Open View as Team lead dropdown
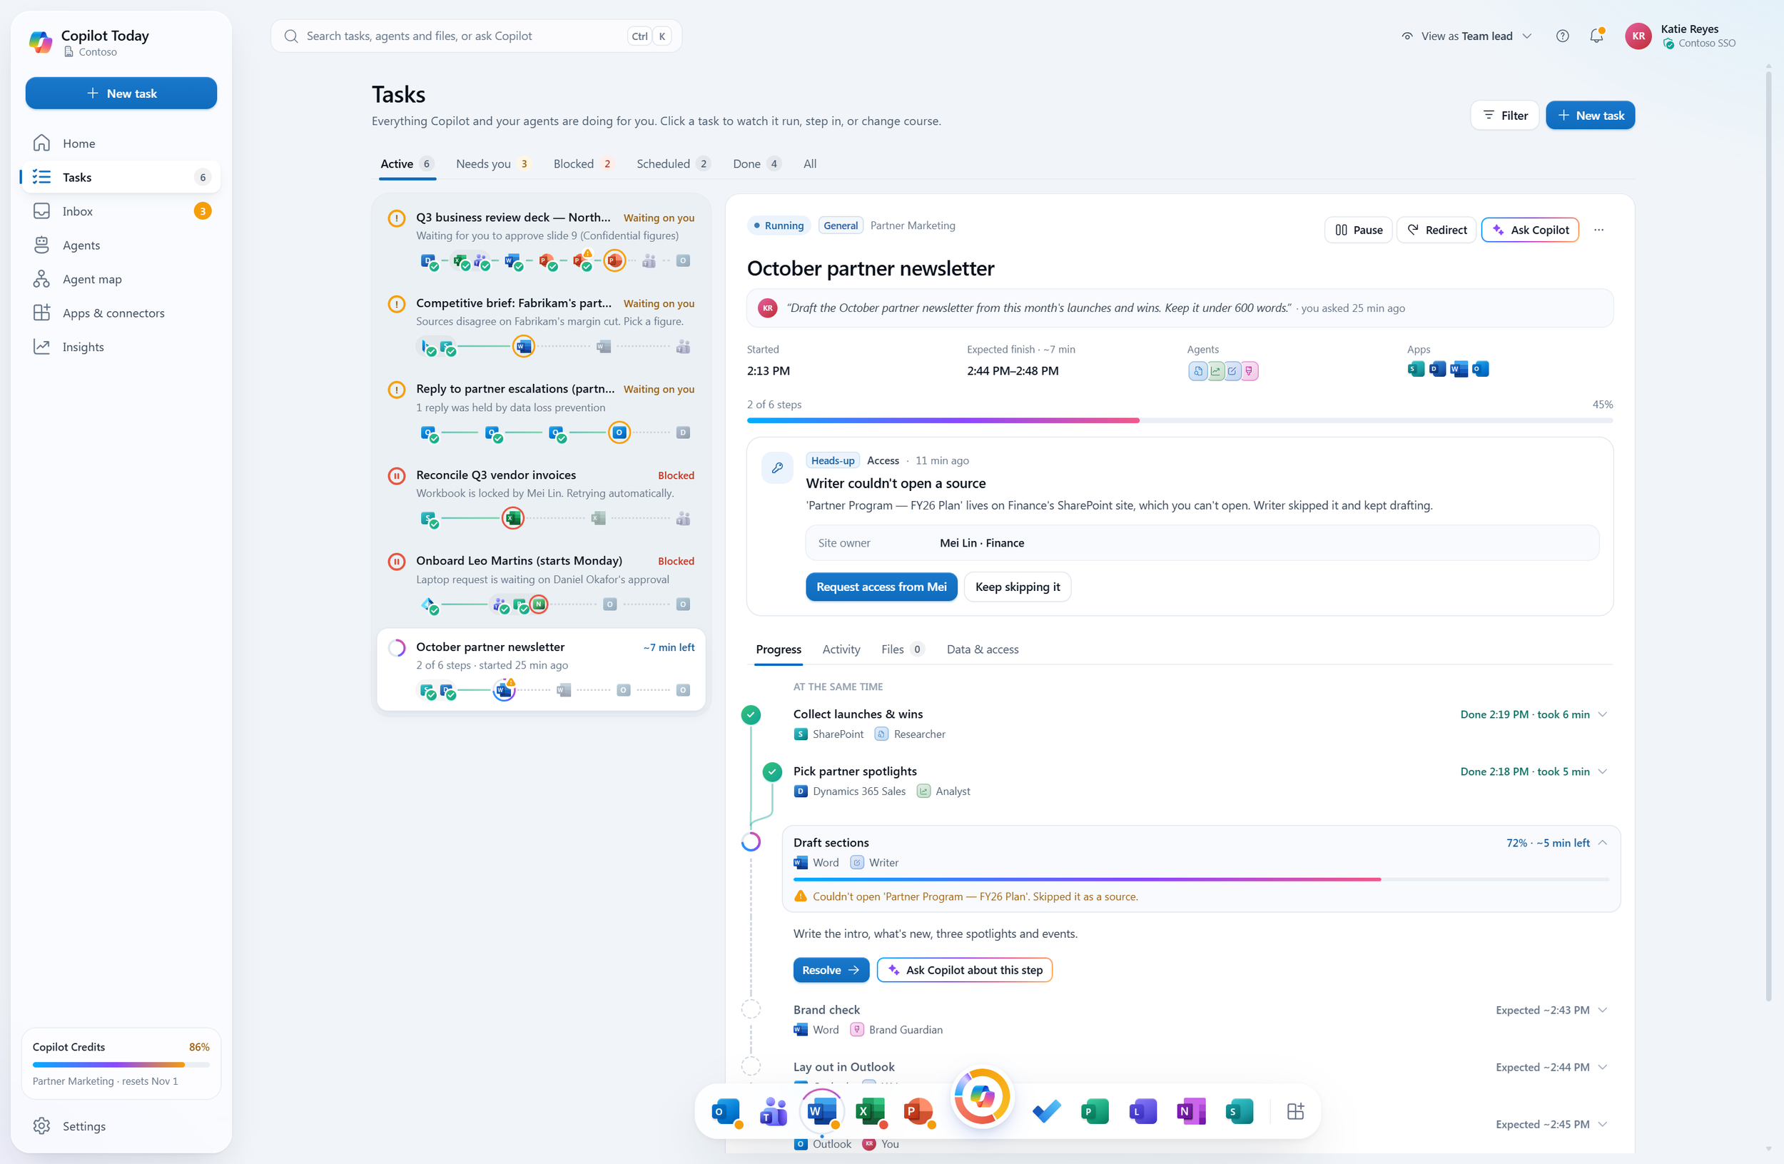Image resolution: width=1784 pixels, height=1164 pixels. 1466,36
